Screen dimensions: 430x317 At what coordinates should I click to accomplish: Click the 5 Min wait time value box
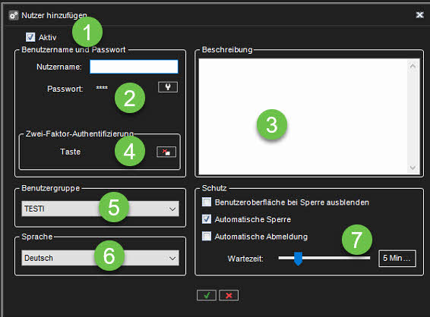[x=397, y=258]
